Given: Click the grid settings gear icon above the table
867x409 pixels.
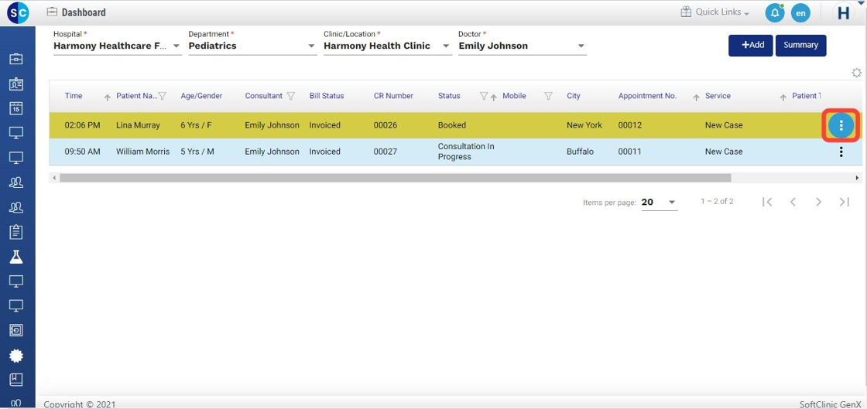Looking at the screenshot, I should pos(856,73).
